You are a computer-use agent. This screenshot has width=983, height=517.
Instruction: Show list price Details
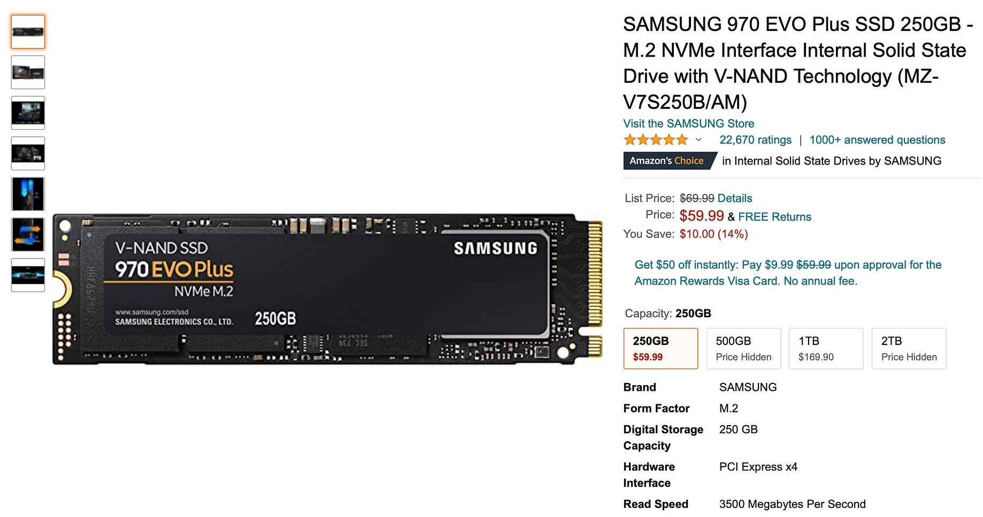tap(734, 198)
